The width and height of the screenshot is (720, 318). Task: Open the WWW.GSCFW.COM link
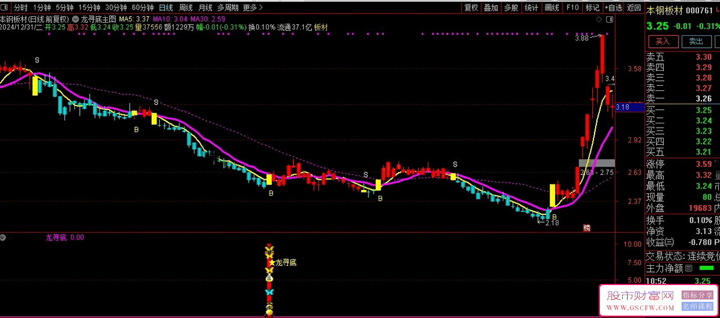641,307
